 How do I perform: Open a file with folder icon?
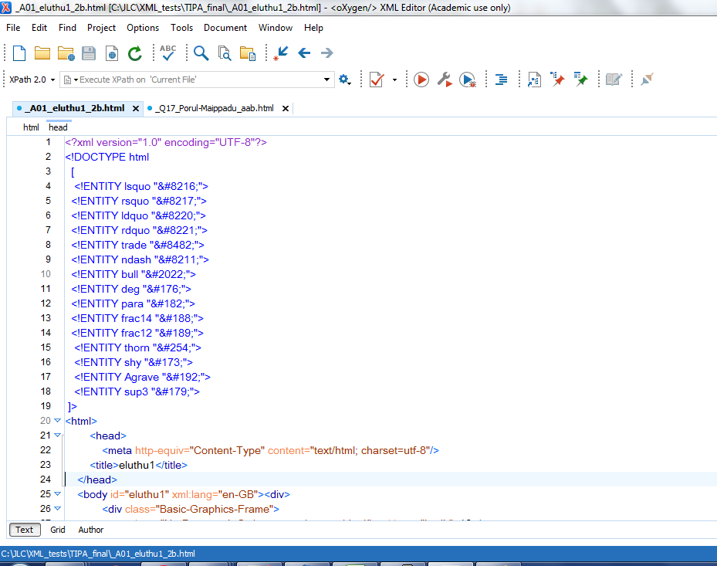tap(42, 53)
